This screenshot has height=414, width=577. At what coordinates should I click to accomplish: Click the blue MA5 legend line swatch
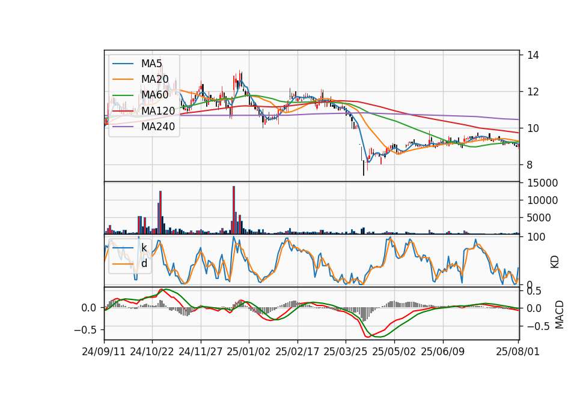click(123, 64)
